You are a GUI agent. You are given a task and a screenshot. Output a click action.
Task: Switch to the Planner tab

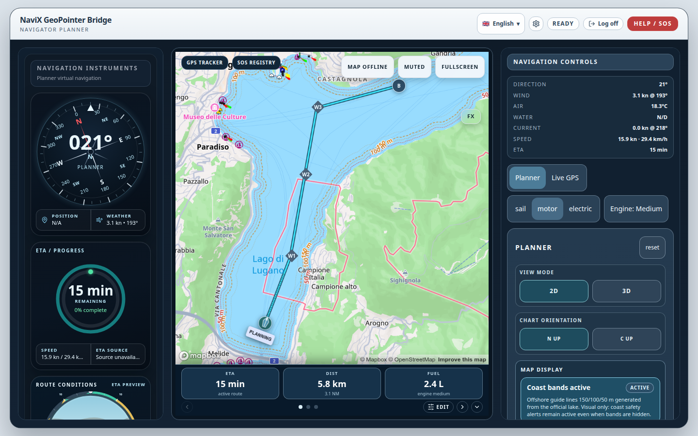[x=527, y=178]
